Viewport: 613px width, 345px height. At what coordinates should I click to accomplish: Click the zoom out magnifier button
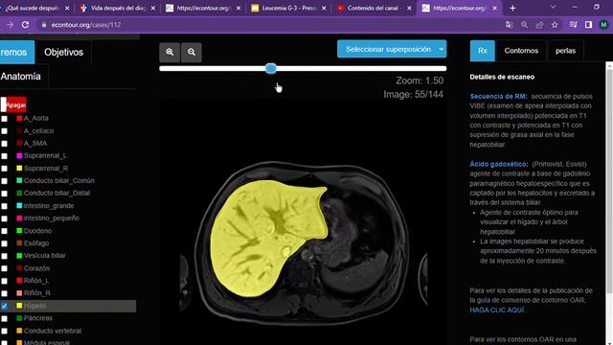(x=192, y=52)
